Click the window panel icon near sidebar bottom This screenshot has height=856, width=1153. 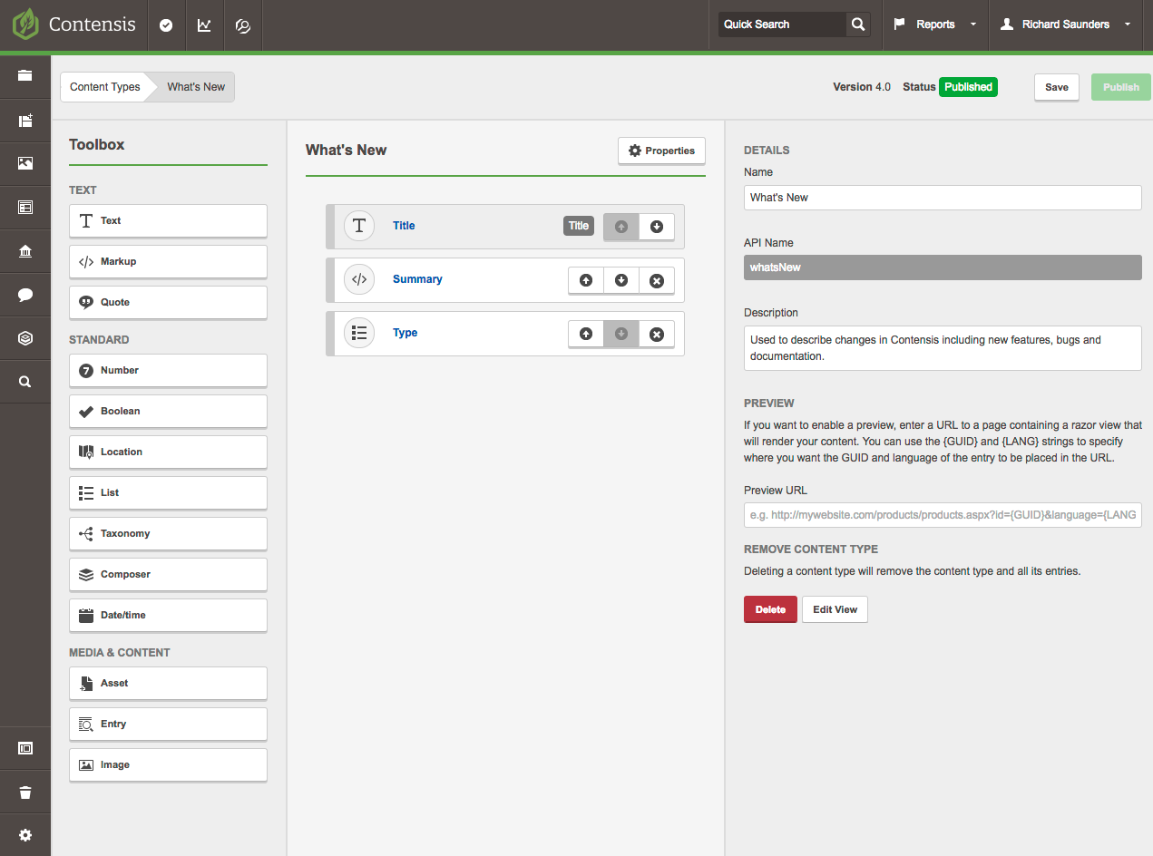point(25,748)
